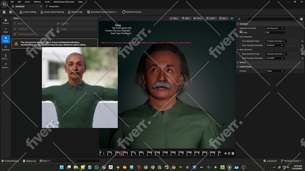Open the Body sidebar panel
The height and width of the screenshot is (171, 305).
pyautogui.click(x=6, y=30)
